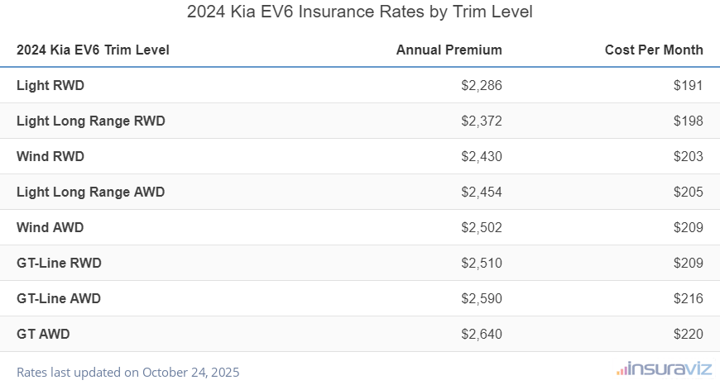Click the "2024 Kia EV6 Trim Level" column header

pyautogui.click(x=93, y=50)
